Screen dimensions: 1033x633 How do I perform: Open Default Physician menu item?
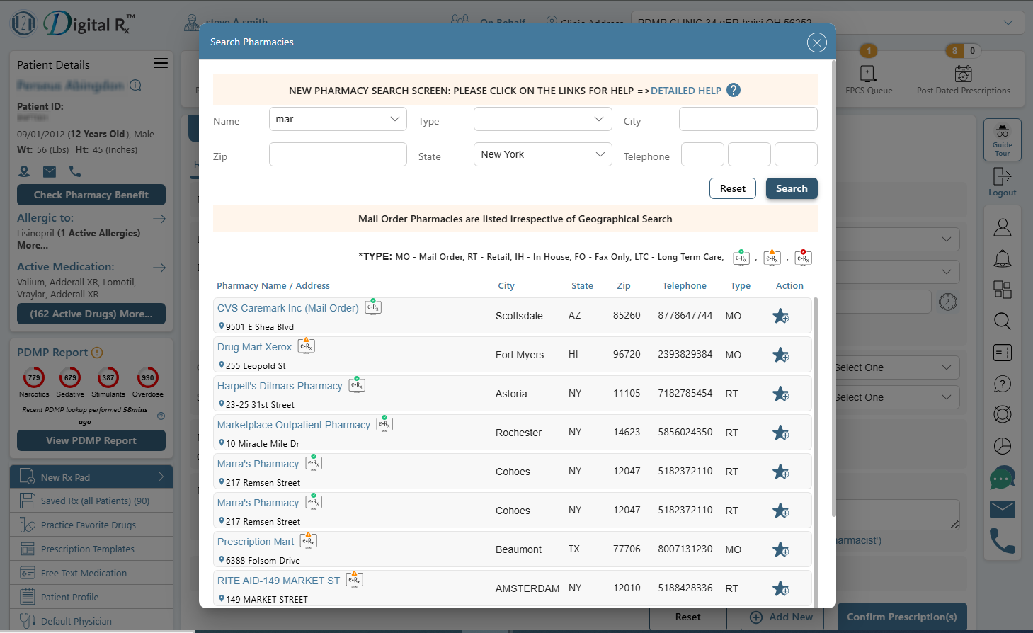[91, 621]
